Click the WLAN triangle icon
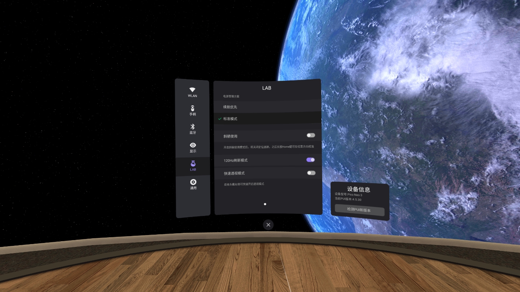 pos(192,90)
